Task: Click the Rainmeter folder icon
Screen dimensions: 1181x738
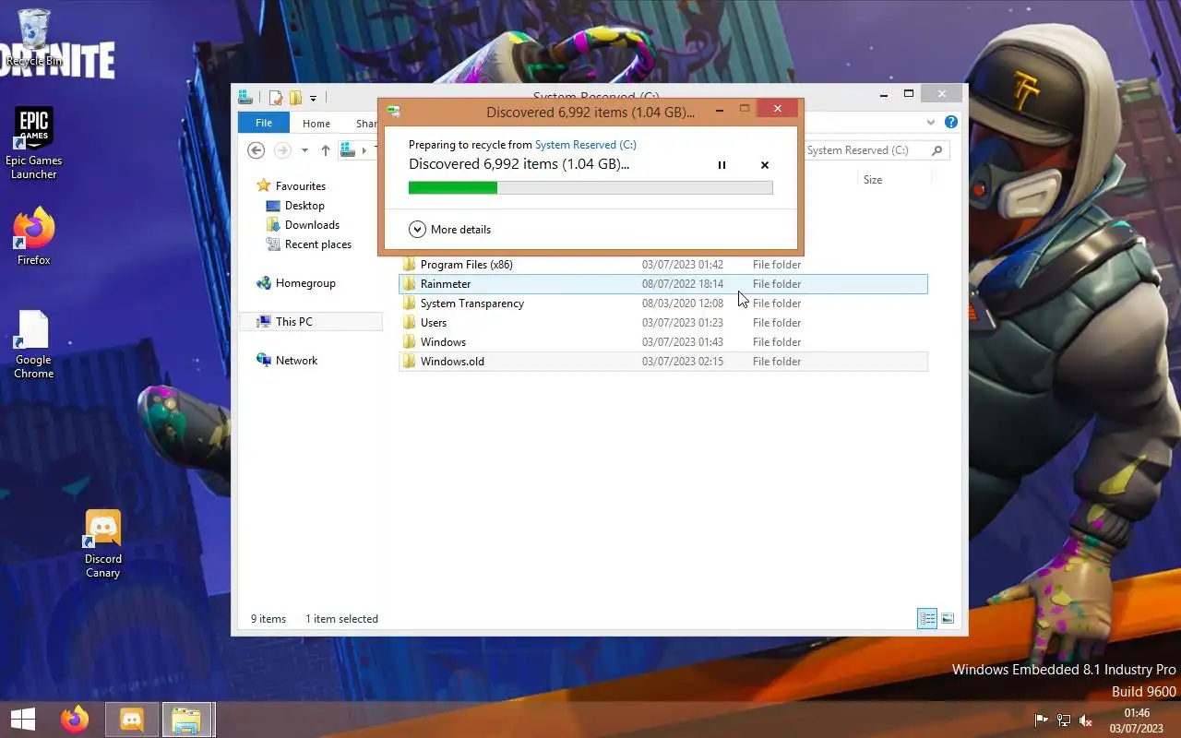Action: click(x=410, y=284)
